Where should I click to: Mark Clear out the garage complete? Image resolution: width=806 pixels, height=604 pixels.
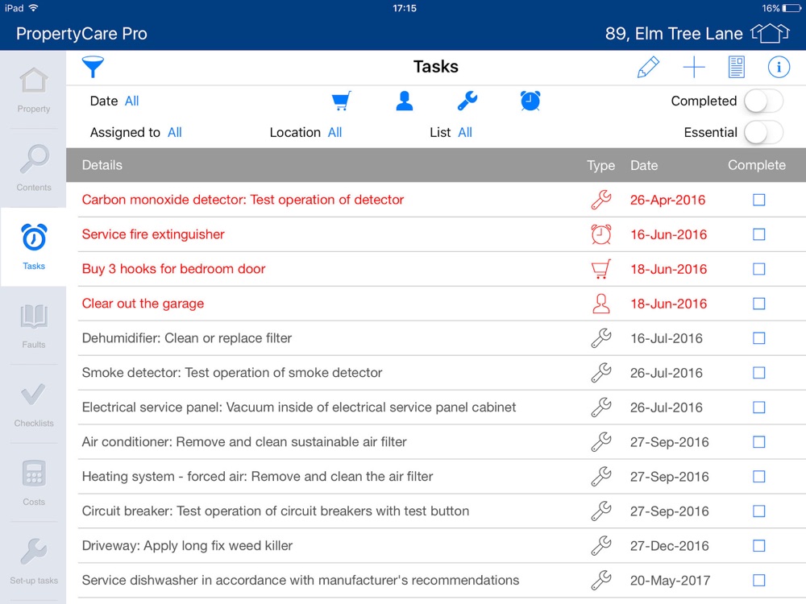pos(758,304)
